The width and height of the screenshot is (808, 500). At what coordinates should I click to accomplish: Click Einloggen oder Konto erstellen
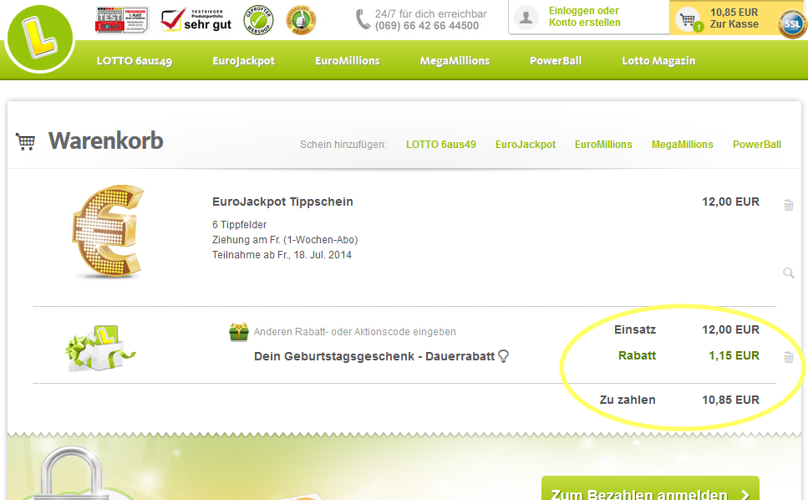tap(584, 17)
